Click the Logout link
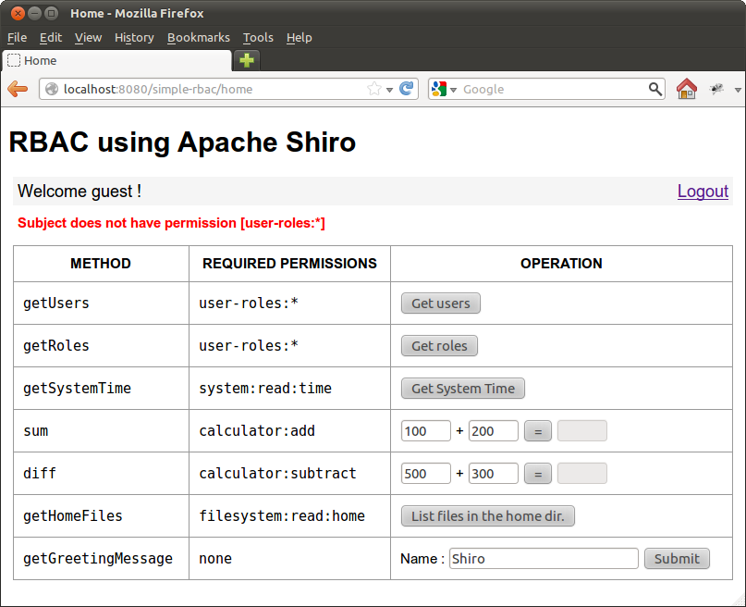Image resolution: width=746 pixels, height=607 pixels. pyautogui.click(x=703, y=192)
